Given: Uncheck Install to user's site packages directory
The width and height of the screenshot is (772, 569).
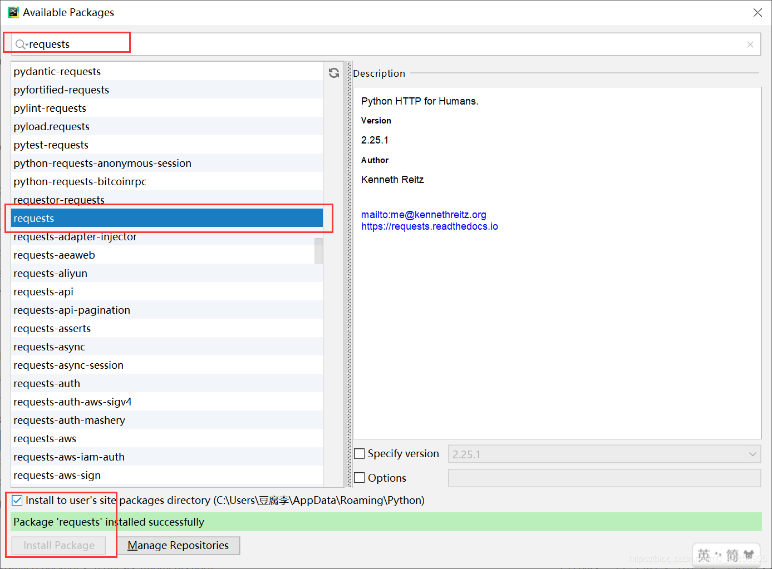Looking at the screenshot, I should [x=17, y=501].
